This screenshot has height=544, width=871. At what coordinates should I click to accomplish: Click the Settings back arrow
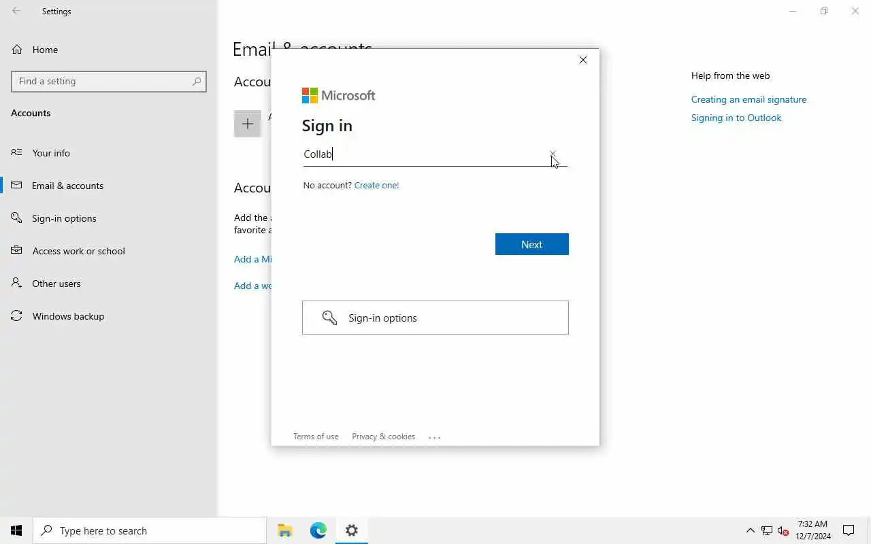[x=16, y=11]
